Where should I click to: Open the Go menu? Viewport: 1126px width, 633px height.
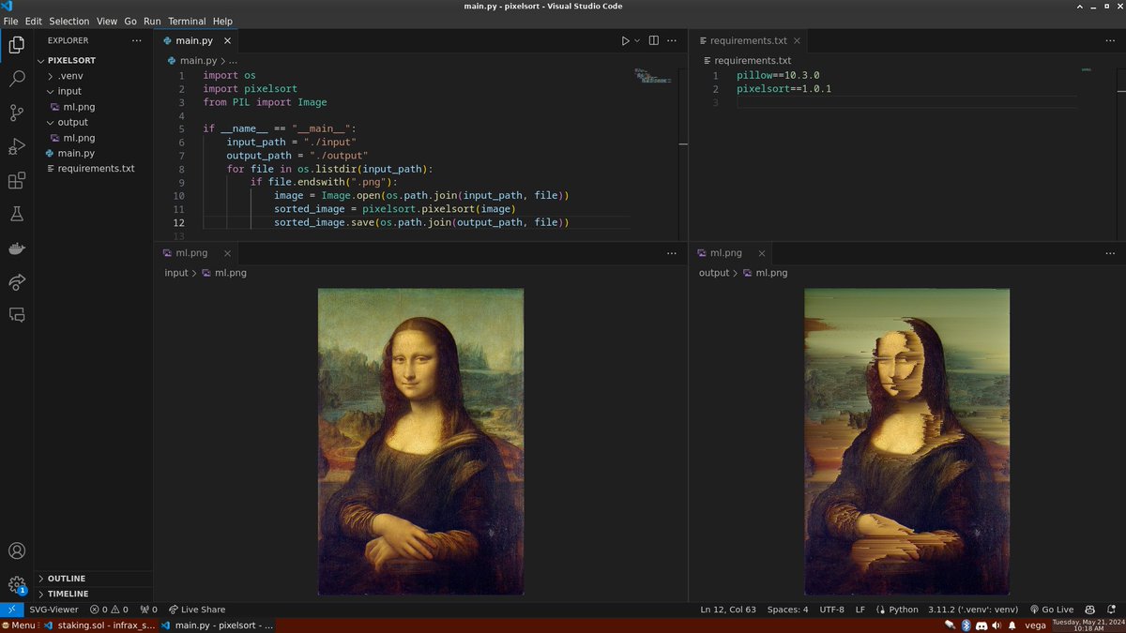pos(130,21)
